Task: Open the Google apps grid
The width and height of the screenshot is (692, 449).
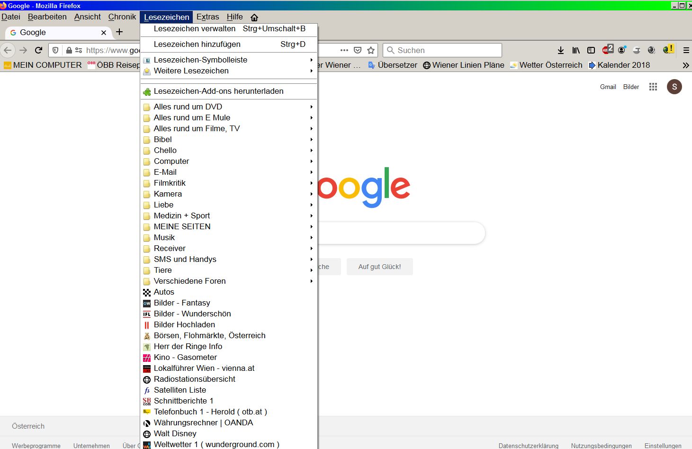Action: (x=653, y=87)
